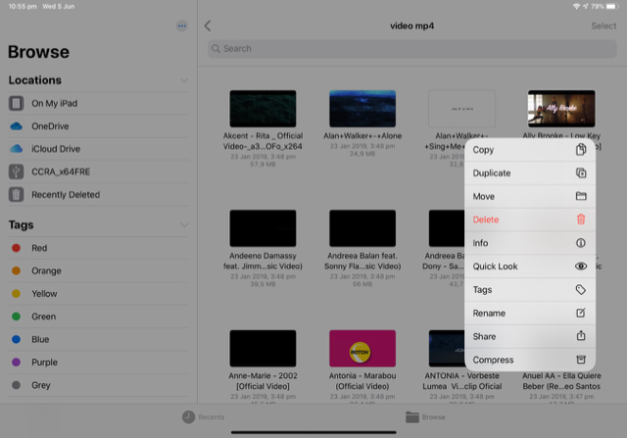This screenshot has width=627, height=438.
Task: Open Recently Deleted location
Action: tap(98, 194)
